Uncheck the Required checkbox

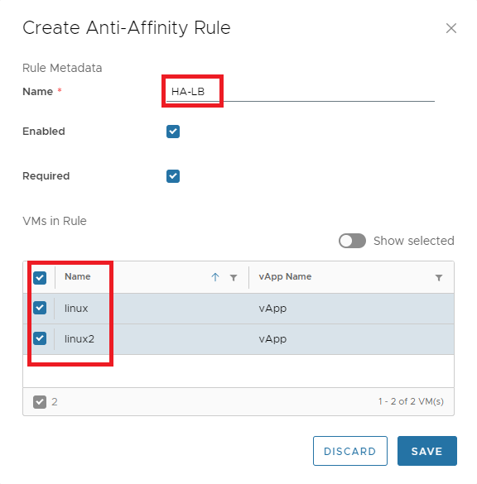pyautogui.click(x=173, y=176)
